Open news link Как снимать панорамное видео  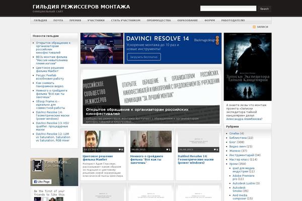point(50,84)
